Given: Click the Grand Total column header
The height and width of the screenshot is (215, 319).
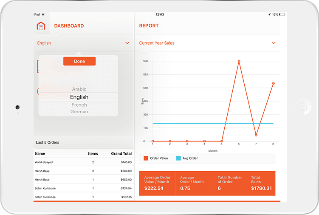Looking at the screenshot, I should click(121, 153).
